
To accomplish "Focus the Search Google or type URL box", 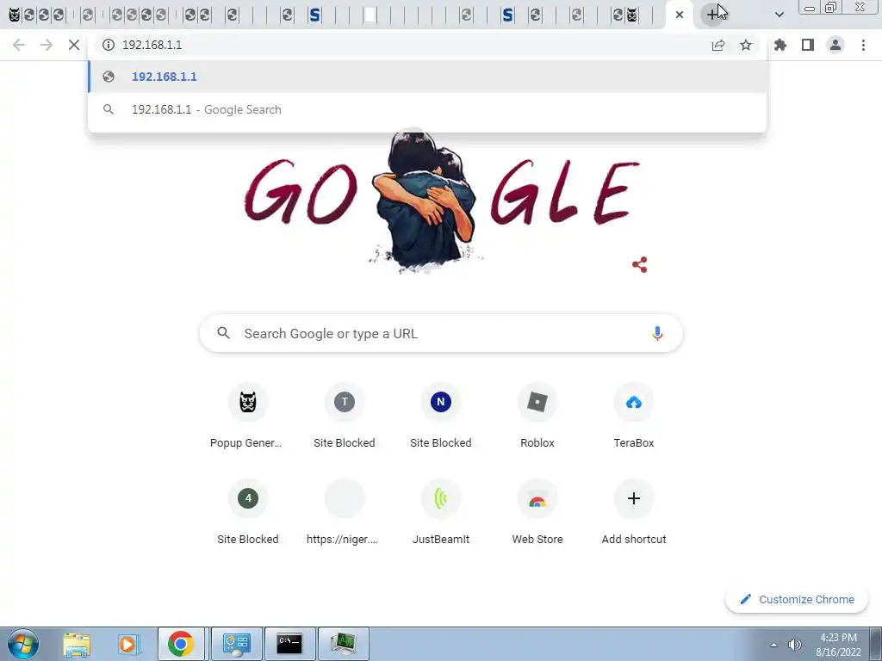I will click(441, 333).
